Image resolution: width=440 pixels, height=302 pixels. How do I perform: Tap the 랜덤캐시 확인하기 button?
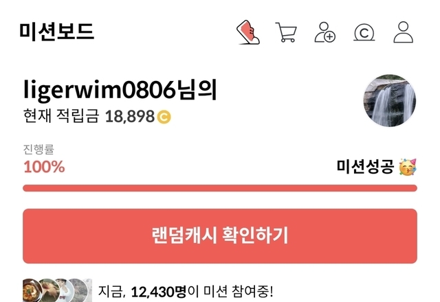tap(220, 236)
